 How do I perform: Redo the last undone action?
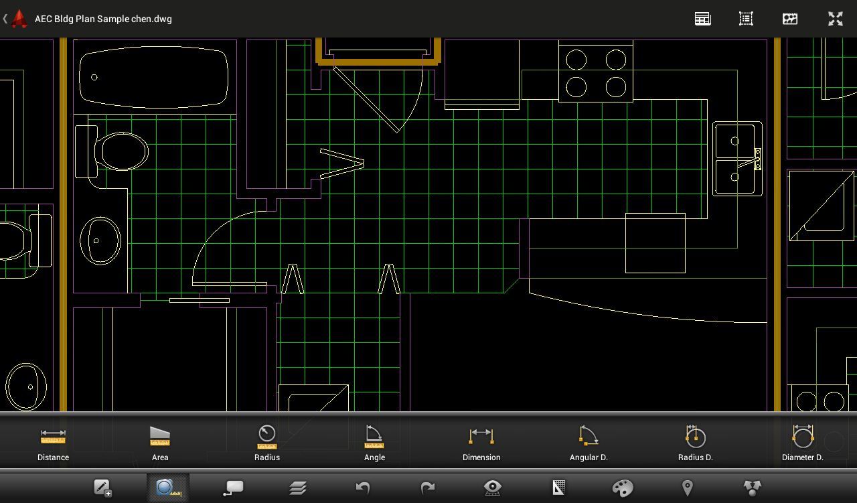point(428,488)
